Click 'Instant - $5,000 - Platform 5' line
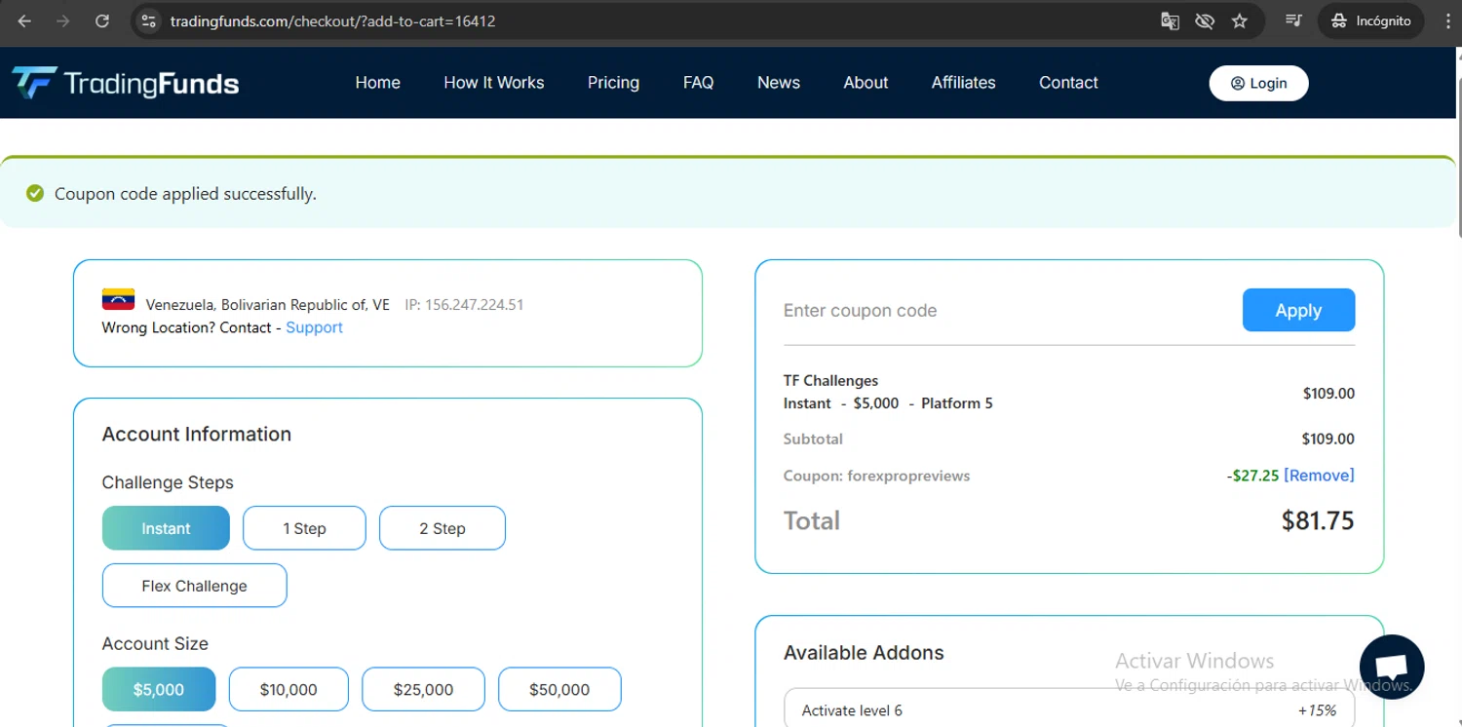Image resolution: width=1462 pixels, height=727 pixels. point(888,403)
